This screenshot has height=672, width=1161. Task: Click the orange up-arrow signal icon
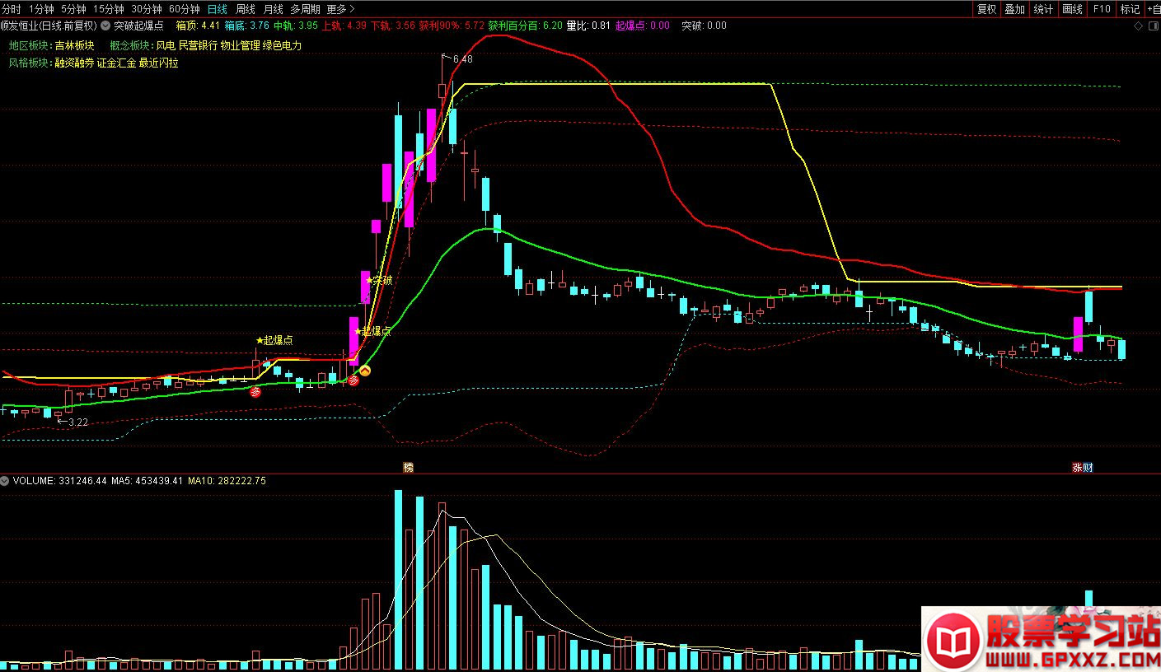364,371
